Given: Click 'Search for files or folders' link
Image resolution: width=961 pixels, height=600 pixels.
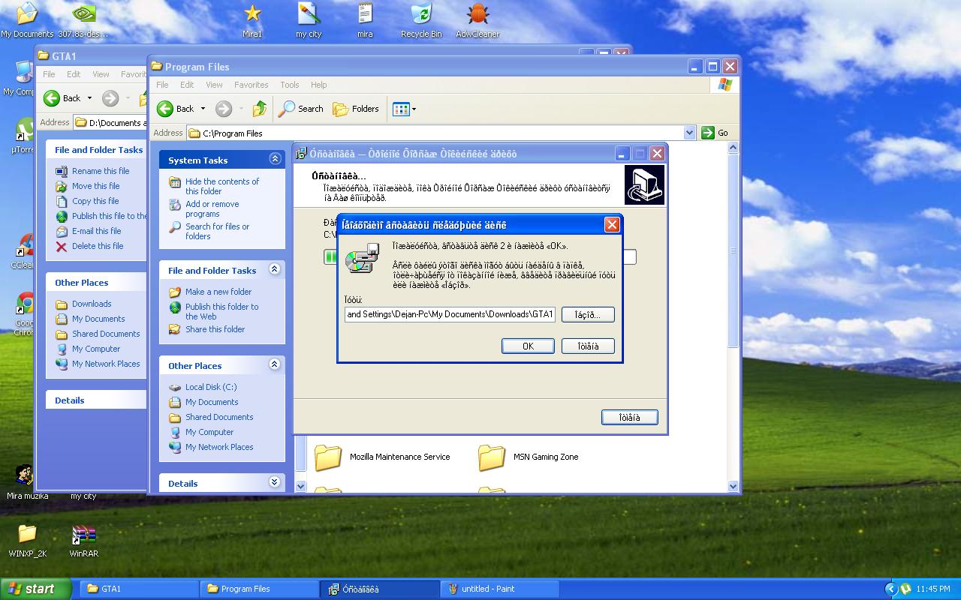Looking at the screenshot, I should [218, 231].
